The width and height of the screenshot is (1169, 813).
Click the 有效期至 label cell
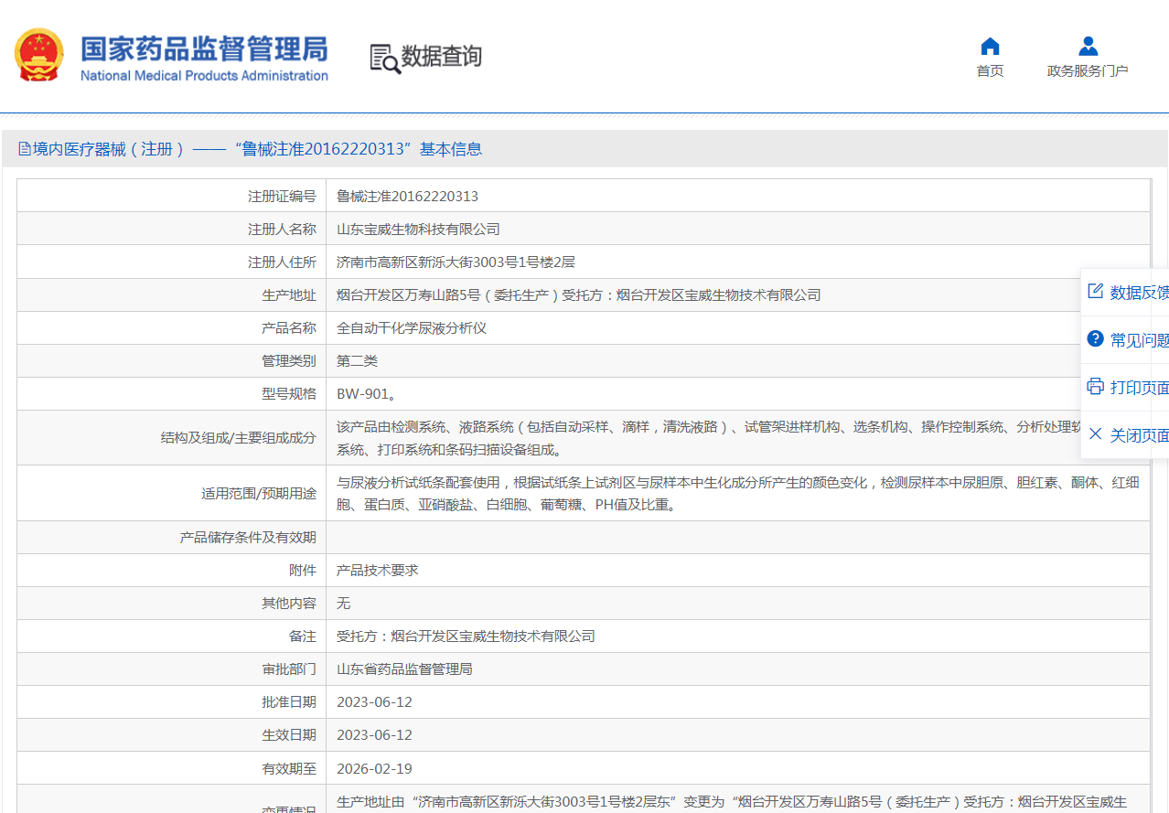(x=172, y=768)
